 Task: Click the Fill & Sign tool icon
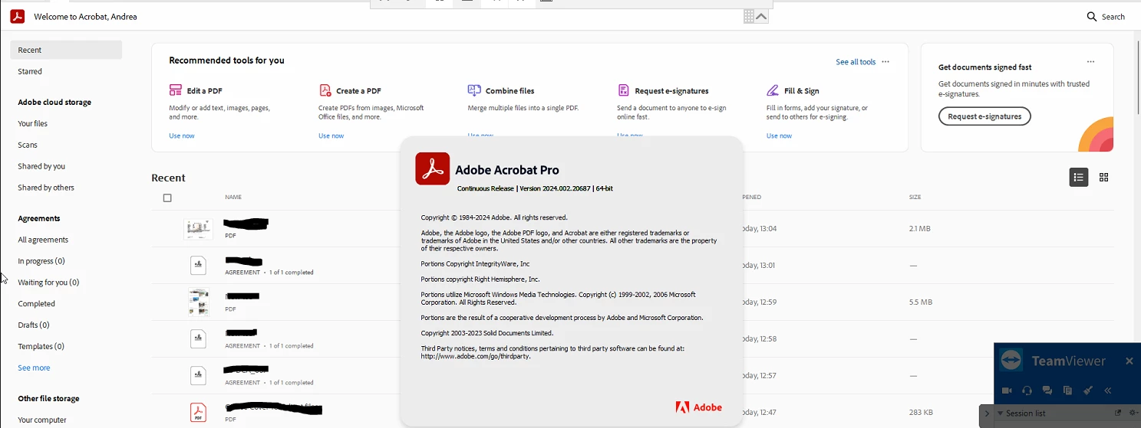773,90
